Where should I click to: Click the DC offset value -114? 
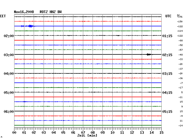tap(180, 31)
